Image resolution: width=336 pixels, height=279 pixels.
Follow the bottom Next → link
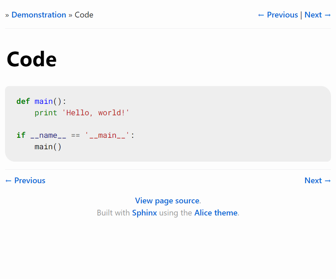click(x=318, y=181)
